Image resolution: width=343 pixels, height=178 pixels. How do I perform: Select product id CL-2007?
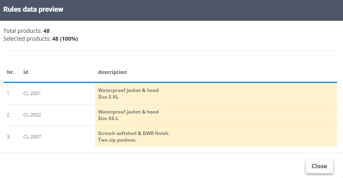point(32,137)
